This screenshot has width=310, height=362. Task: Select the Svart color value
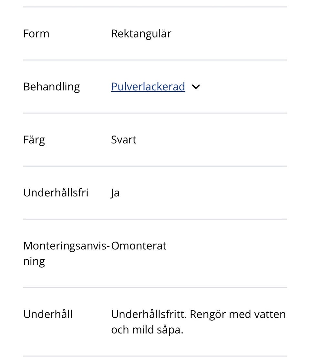pos(124,140)
